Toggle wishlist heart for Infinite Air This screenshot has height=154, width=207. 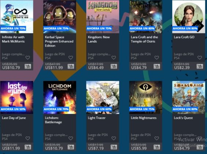pyautogui.click(x=28, y=58)
